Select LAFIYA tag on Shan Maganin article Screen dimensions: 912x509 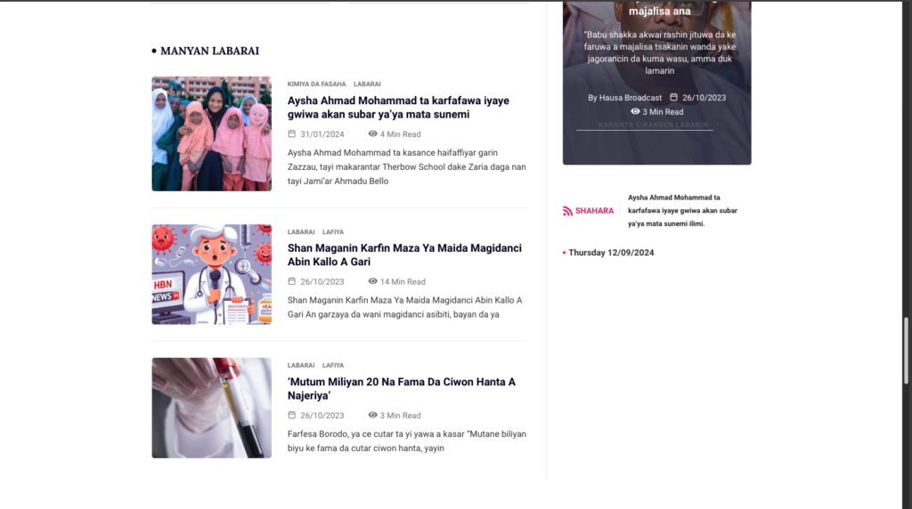click(x=333, y=232)
